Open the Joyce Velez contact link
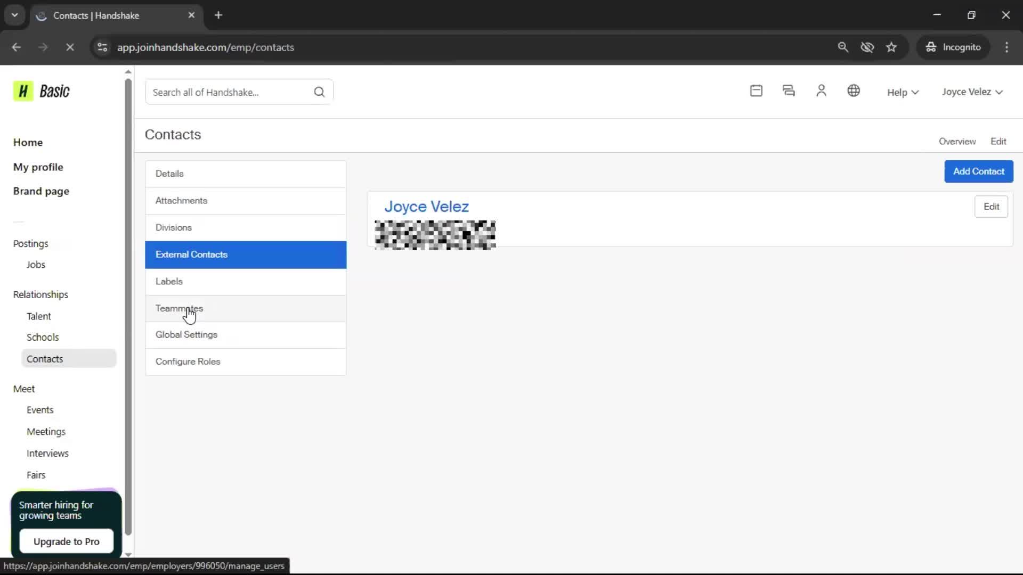 [x=426, y=207]
